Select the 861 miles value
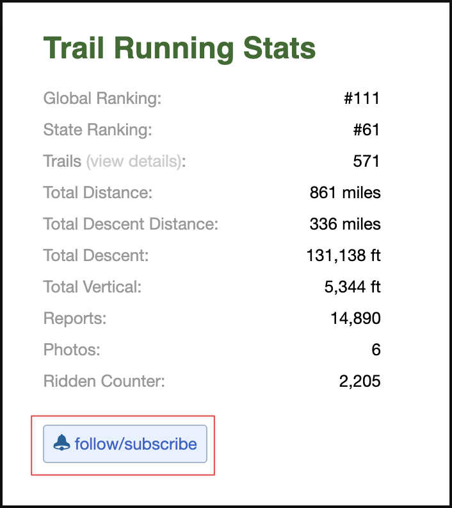452x508 pixels. pyautogui.click(x=345, y=192)
